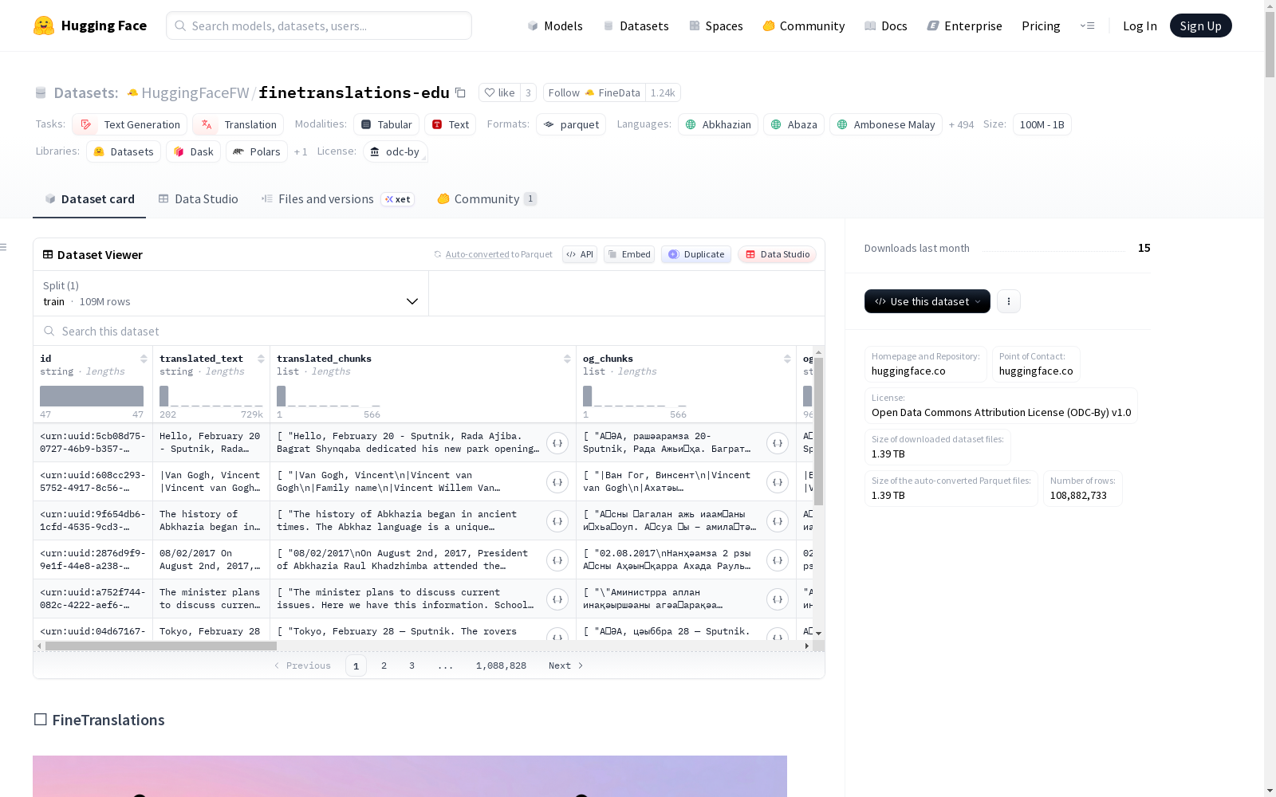Image resolution: width=1276 pixels, height=797 pixels.
Task: Expand JSON cell for 'Hello, February 20' translated_chunks
Action: click(557, 443)
